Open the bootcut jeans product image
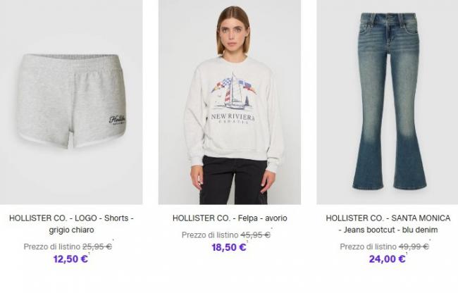The height and width of the screenshot is (293, 458). click(x=388, y=102)
